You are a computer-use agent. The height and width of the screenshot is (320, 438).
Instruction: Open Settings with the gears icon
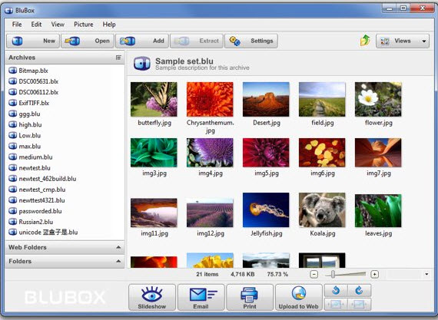coord(251,41)
